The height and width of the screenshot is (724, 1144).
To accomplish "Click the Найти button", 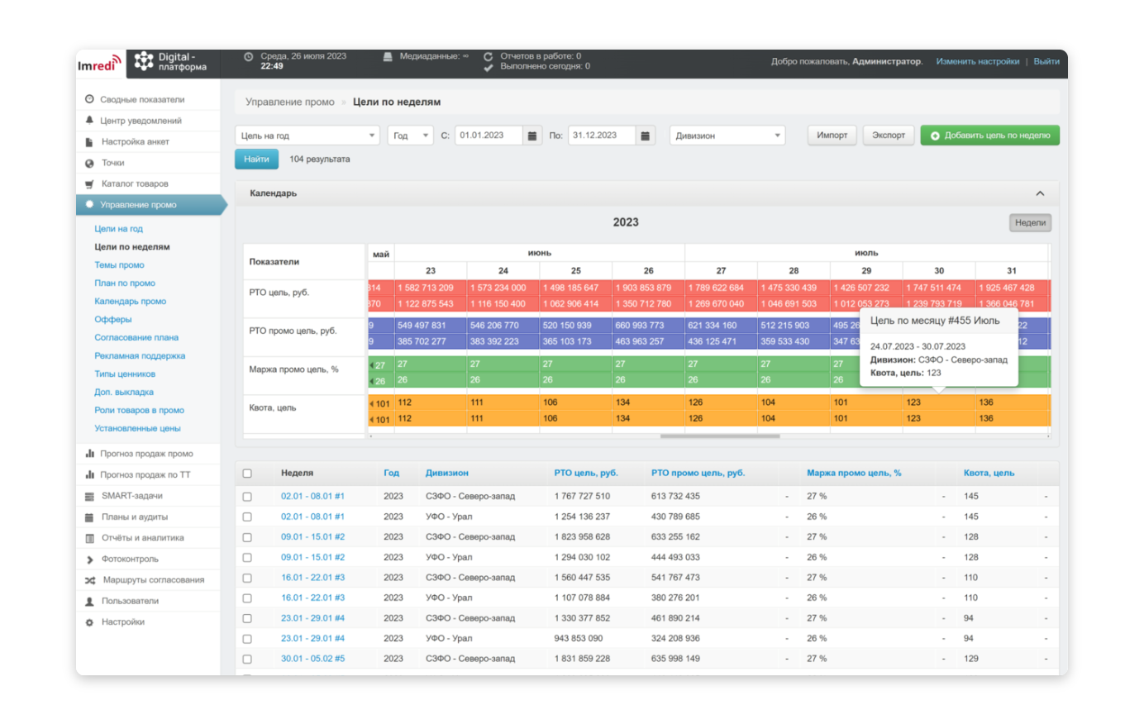I will click(x=256, y=159).
